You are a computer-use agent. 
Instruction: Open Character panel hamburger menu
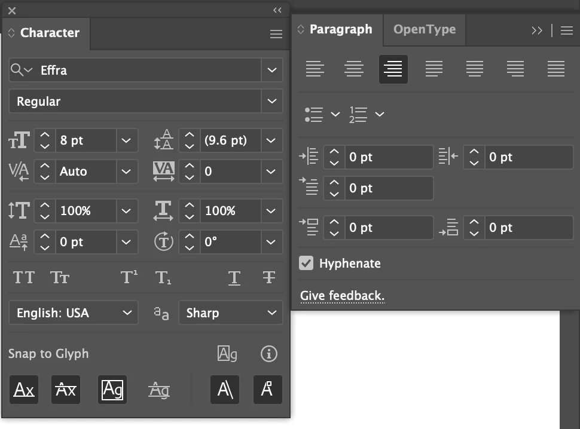[276, 35]
